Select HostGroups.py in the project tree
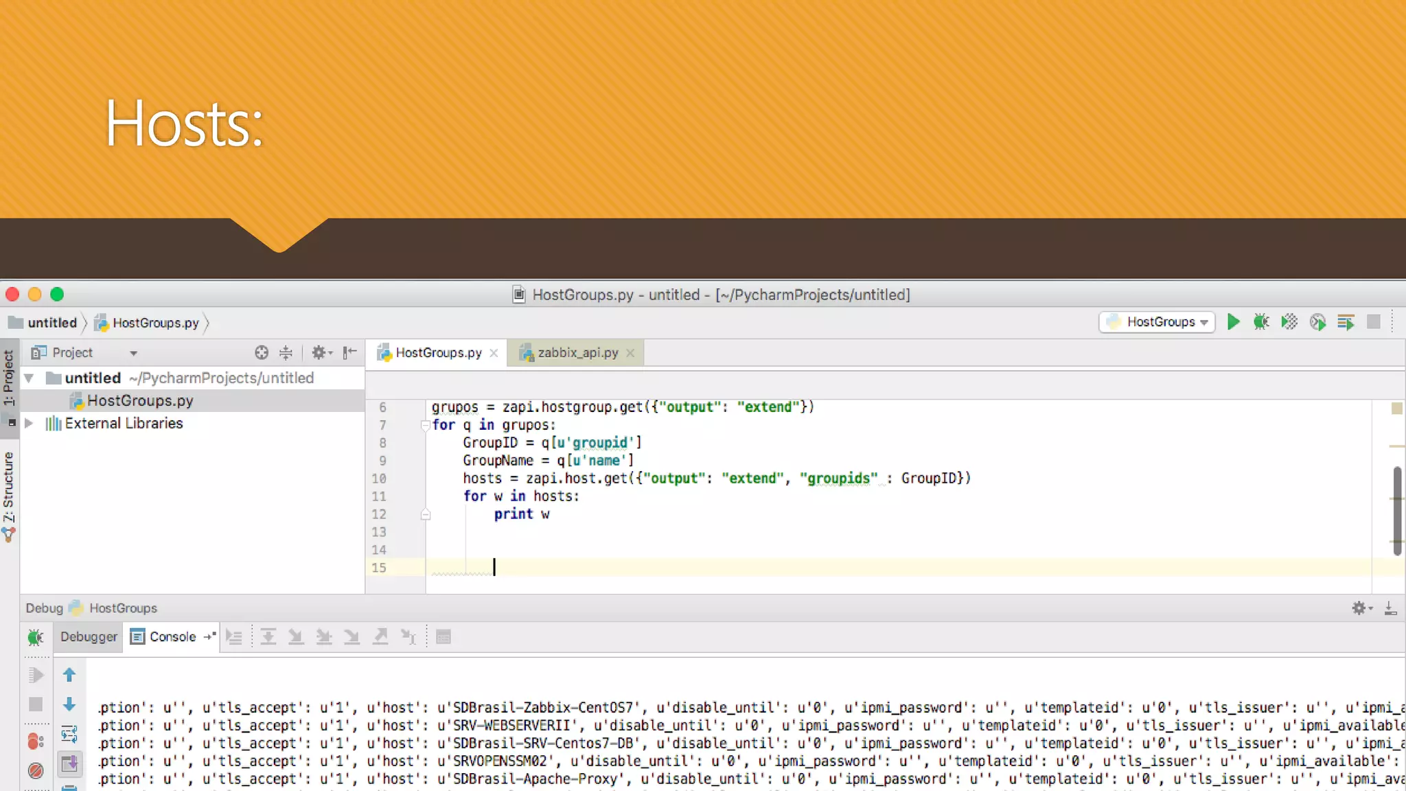 (140, 401)
